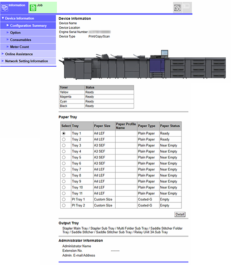Select the Tray 5 radio button

(x=63, y=158)
